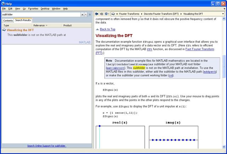
Task: Click the Forward navigation arrow
Action: 101,14
